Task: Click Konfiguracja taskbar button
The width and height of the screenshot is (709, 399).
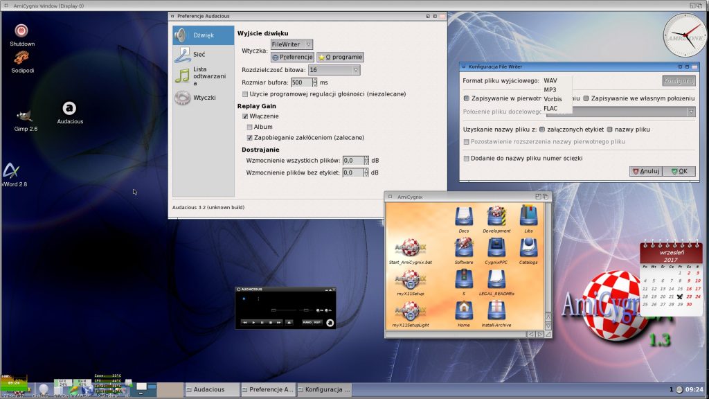Action: (324, 389)
